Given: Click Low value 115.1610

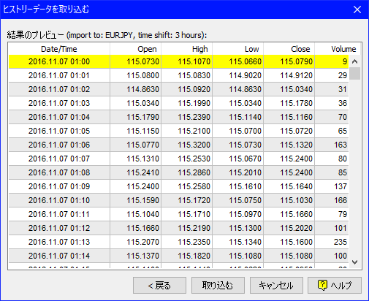Looking at the screenshot, I should (245, 186).
